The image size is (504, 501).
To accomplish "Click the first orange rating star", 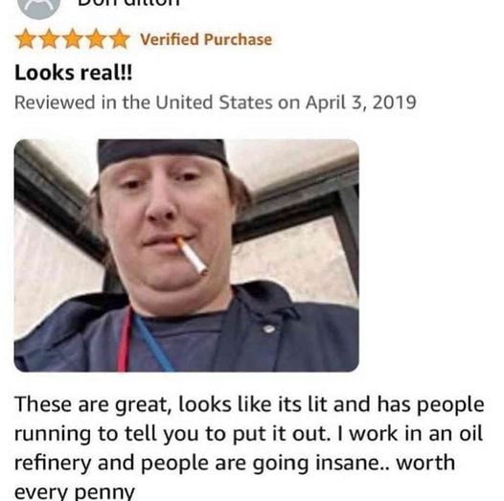I will pyautogui.click(x=27, y=39).
